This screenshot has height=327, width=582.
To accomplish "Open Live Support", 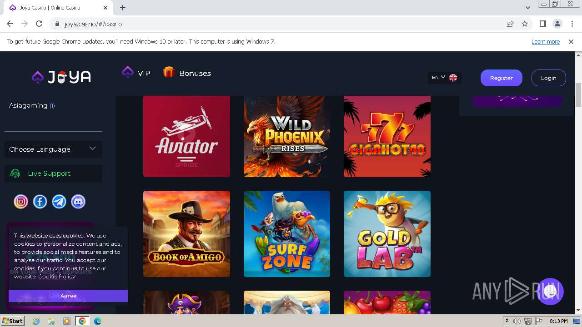I will pyautogui.click(x=53, y=173).
